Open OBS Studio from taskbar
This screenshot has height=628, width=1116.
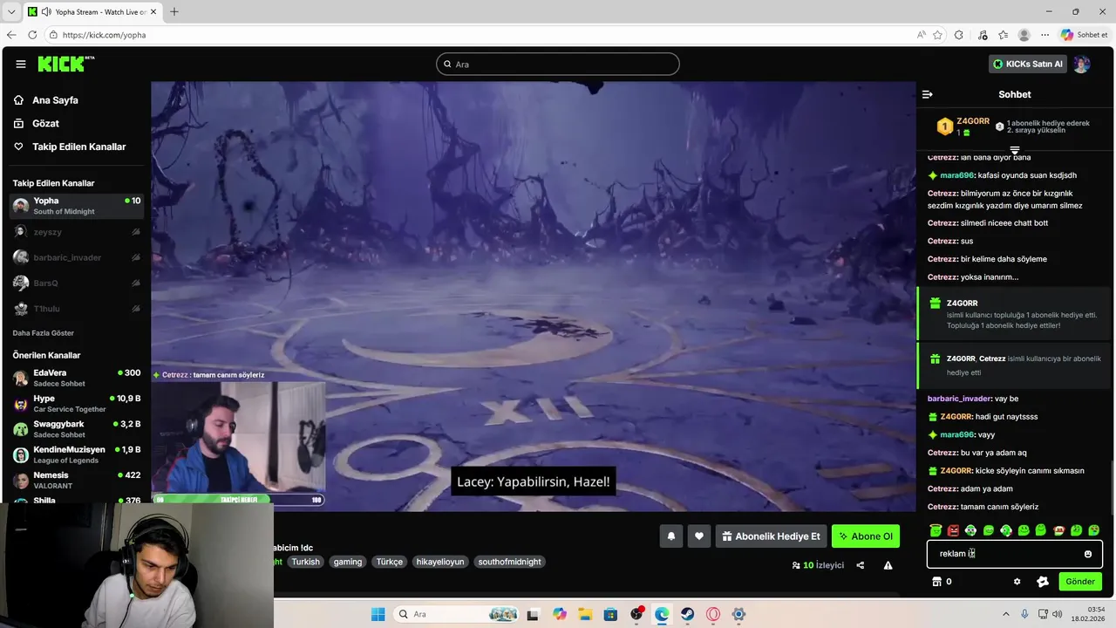pyautogui.click(x=637, y=614)
